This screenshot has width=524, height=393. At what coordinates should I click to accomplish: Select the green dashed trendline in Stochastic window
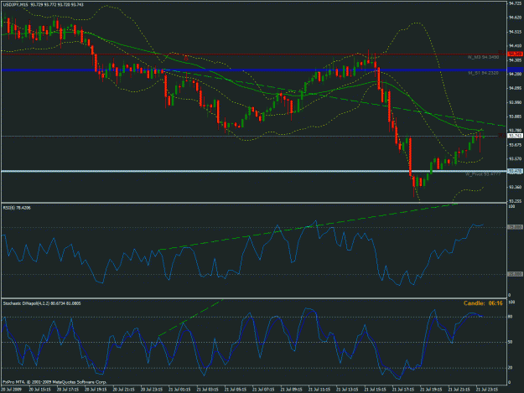190,318
